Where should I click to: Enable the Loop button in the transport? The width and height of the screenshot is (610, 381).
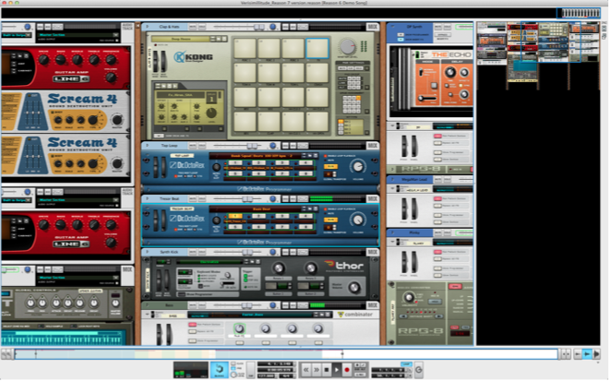point(406,364)
